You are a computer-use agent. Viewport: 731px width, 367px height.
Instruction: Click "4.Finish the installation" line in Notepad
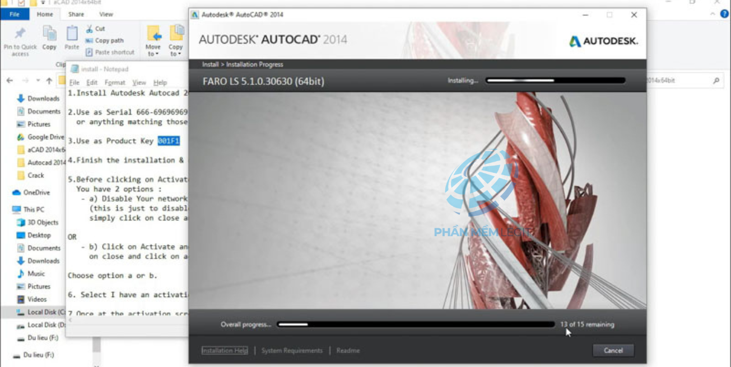(128, 160)
